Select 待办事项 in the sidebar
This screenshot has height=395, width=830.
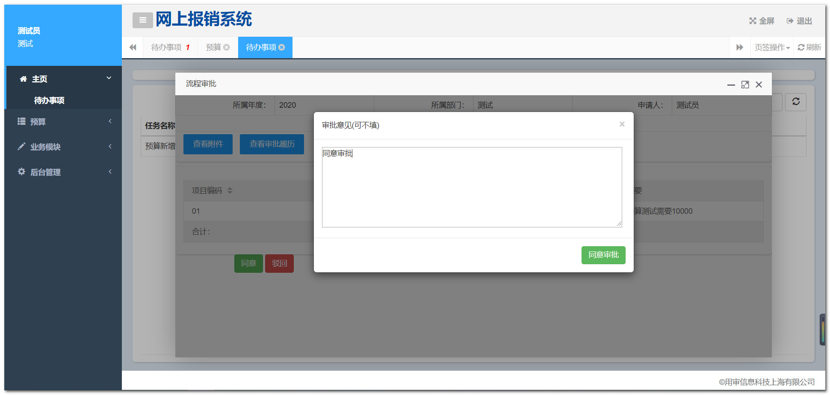pyautogui.click(x=49, y=100)
